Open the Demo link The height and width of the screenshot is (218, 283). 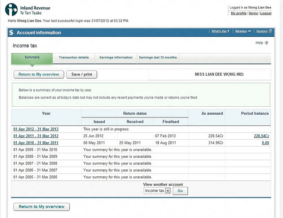(x=253, y=13)
